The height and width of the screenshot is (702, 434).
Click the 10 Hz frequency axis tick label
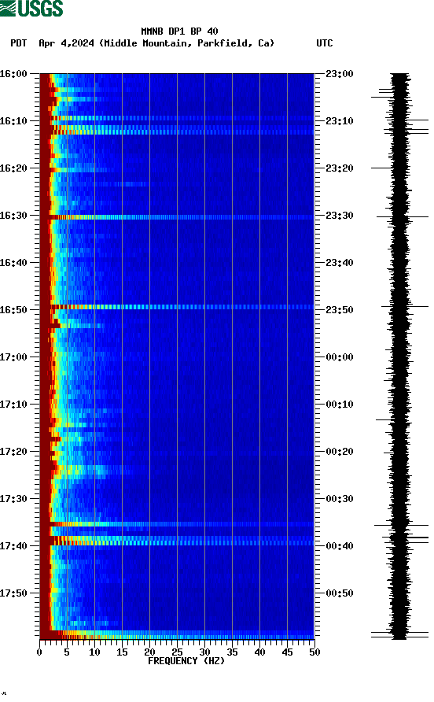pos(94,652)
